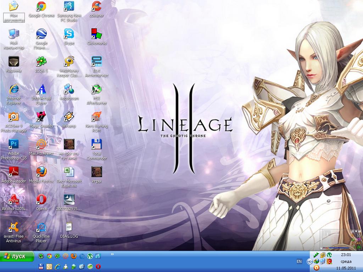The height and width of the screenshot is (272, 363).
Task: Expand hidden quick launch items chevron
Action: tap(113, 254)
